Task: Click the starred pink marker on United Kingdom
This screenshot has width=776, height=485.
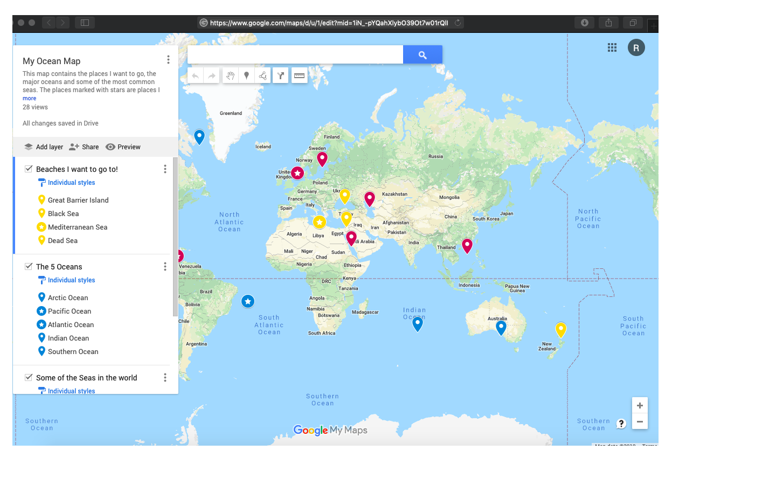Action: [x=297, y=173]
